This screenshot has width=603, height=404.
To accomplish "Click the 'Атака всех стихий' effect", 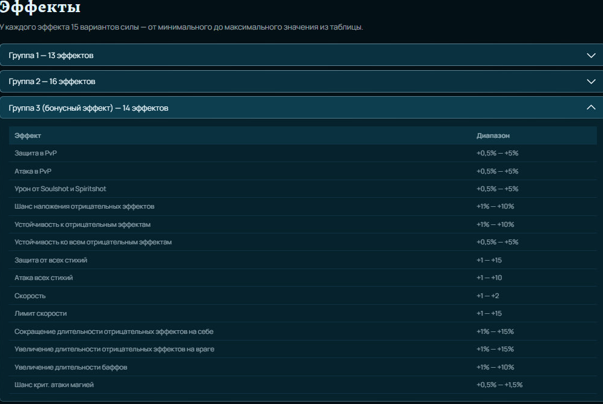I will [44, 278].
